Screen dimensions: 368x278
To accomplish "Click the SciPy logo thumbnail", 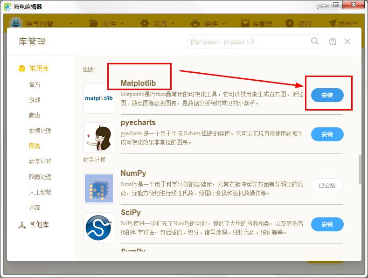I will point(99,228).
